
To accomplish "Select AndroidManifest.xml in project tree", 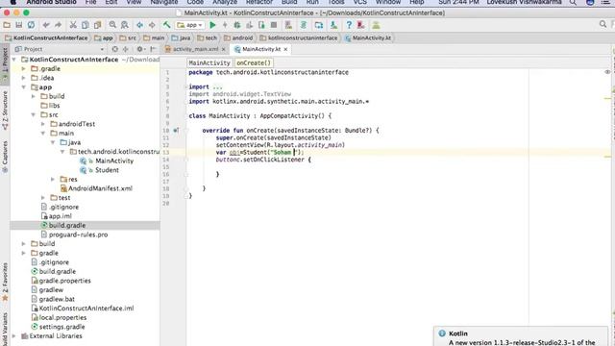I will tap(96, 188).
